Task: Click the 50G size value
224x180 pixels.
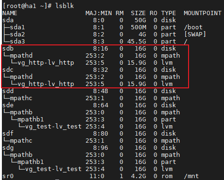Action: click(140, 20)
